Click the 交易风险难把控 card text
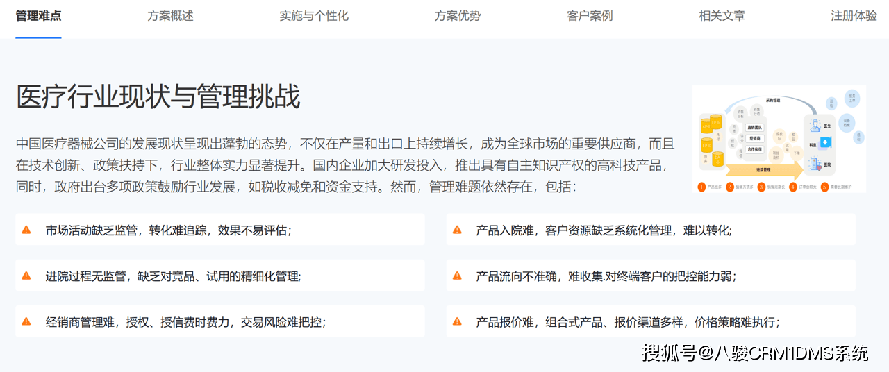889x372 pixels. pyautogui.click(x=283, y=322)
